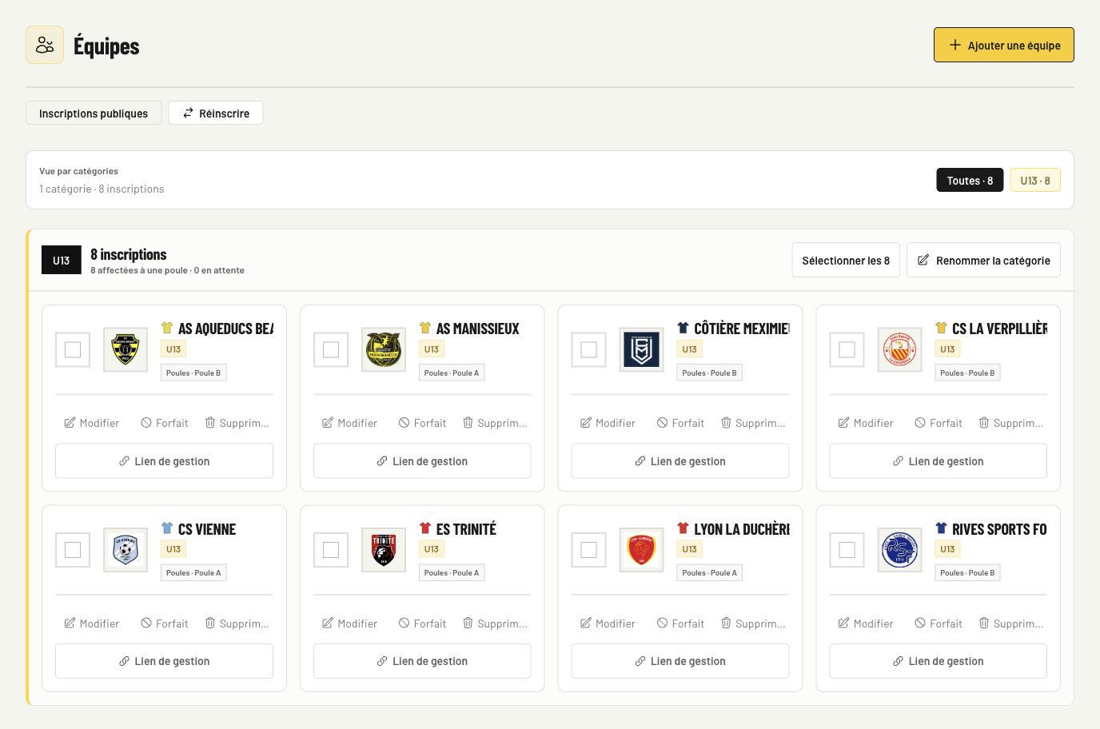The image size is (1100, 729).
Task: Click the Réinscrire button
Action: point(216,114)
